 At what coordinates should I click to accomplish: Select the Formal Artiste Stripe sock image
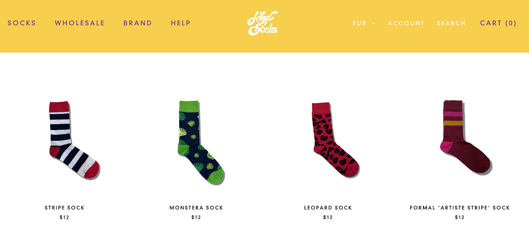point(466,138)
